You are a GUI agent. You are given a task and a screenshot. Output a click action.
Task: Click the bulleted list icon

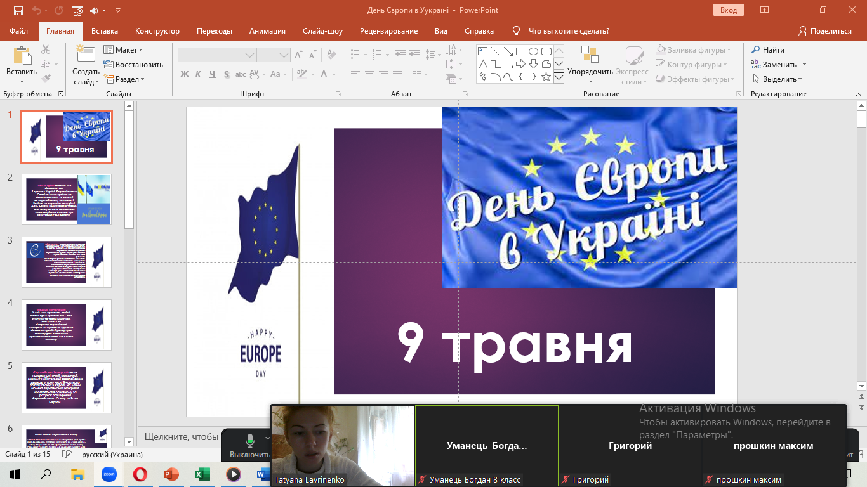tap(355, 55)
